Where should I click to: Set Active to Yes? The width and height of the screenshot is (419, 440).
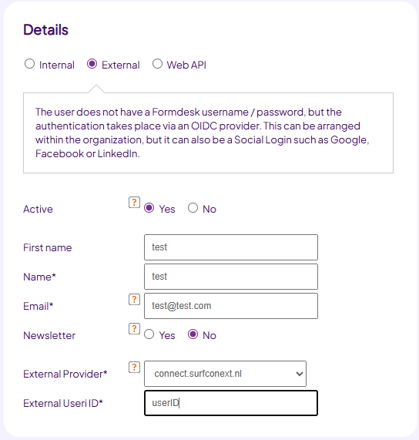click(x=149, y=208)
